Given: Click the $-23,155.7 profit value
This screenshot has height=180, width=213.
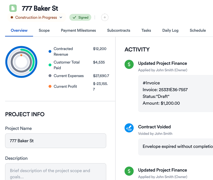Looking at the screenshot, I should point(100,86).
